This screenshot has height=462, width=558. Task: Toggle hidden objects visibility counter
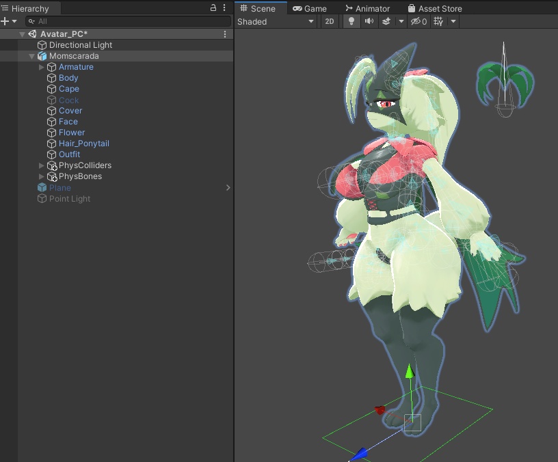(x=419, y=22)
